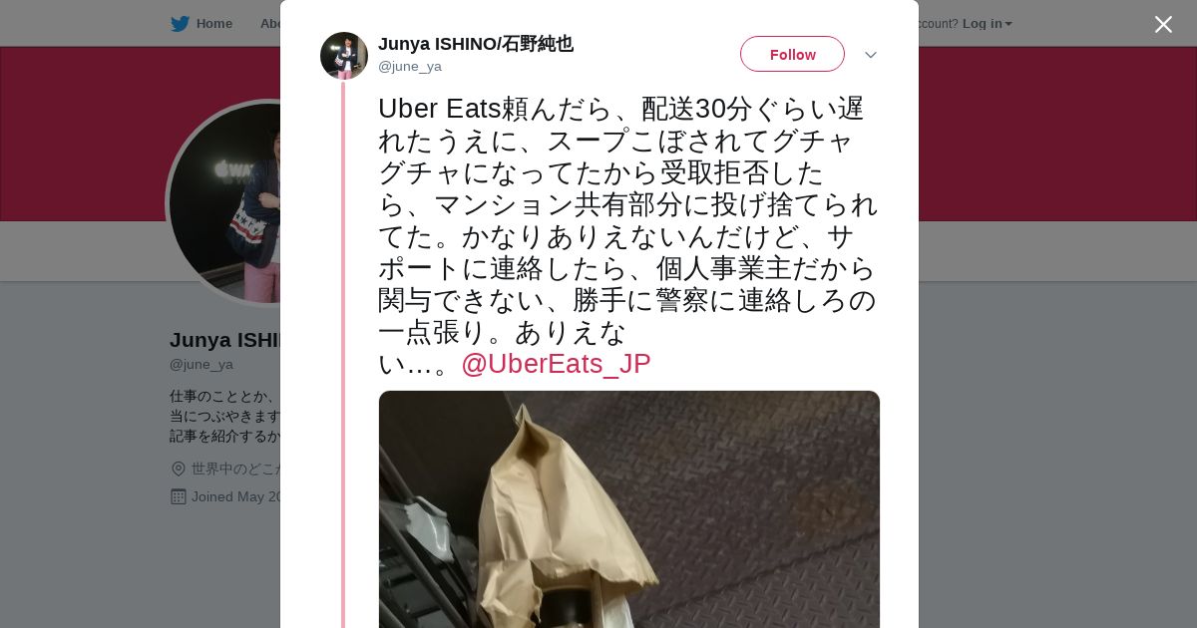This screenshot has height=628, width=1197.
Task: Close the tweet overlay with the X
Action: (1163, 24)
